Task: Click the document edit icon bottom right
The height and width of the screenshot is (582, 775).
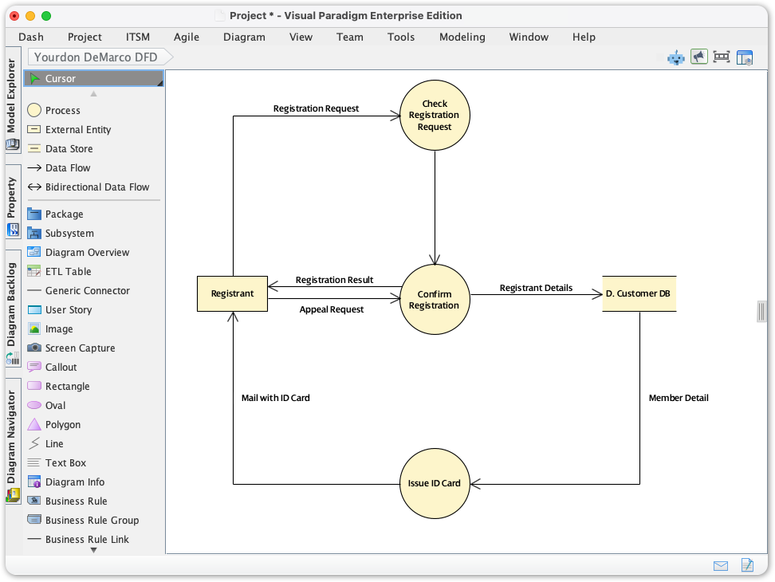Action: (747, 565)
